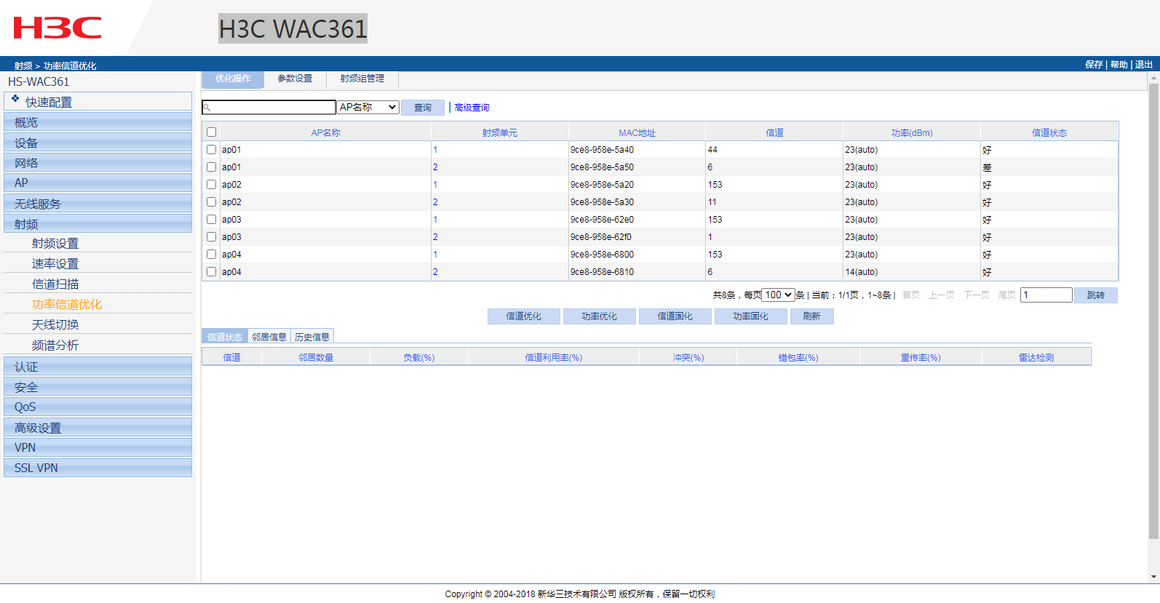Sort by the 功率(dBm) column header

point(912,133)
